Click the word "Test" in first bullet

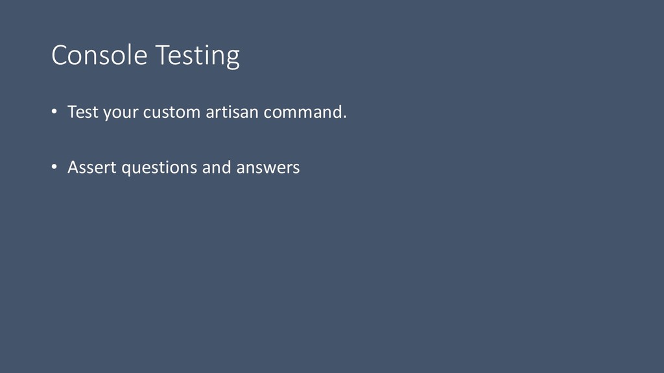click(x=82, y=113)
